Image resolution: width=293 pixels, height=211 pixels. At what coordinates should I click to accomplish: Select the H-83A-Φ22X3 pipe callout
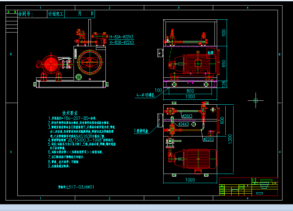coord(122,37)
